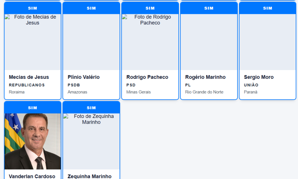Select the SIM badge on Vanderlan Cardoso's card

(33, 108)
